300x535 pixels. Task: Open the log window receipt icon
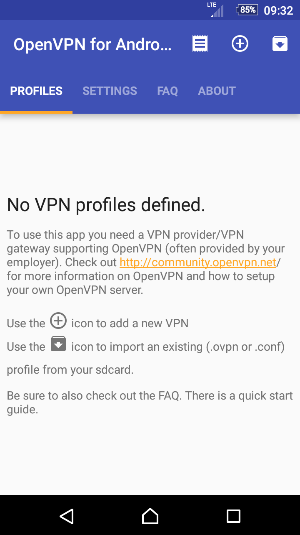(x=200, y=44)
